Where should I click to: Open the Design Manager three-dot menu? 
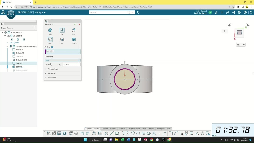35,28
